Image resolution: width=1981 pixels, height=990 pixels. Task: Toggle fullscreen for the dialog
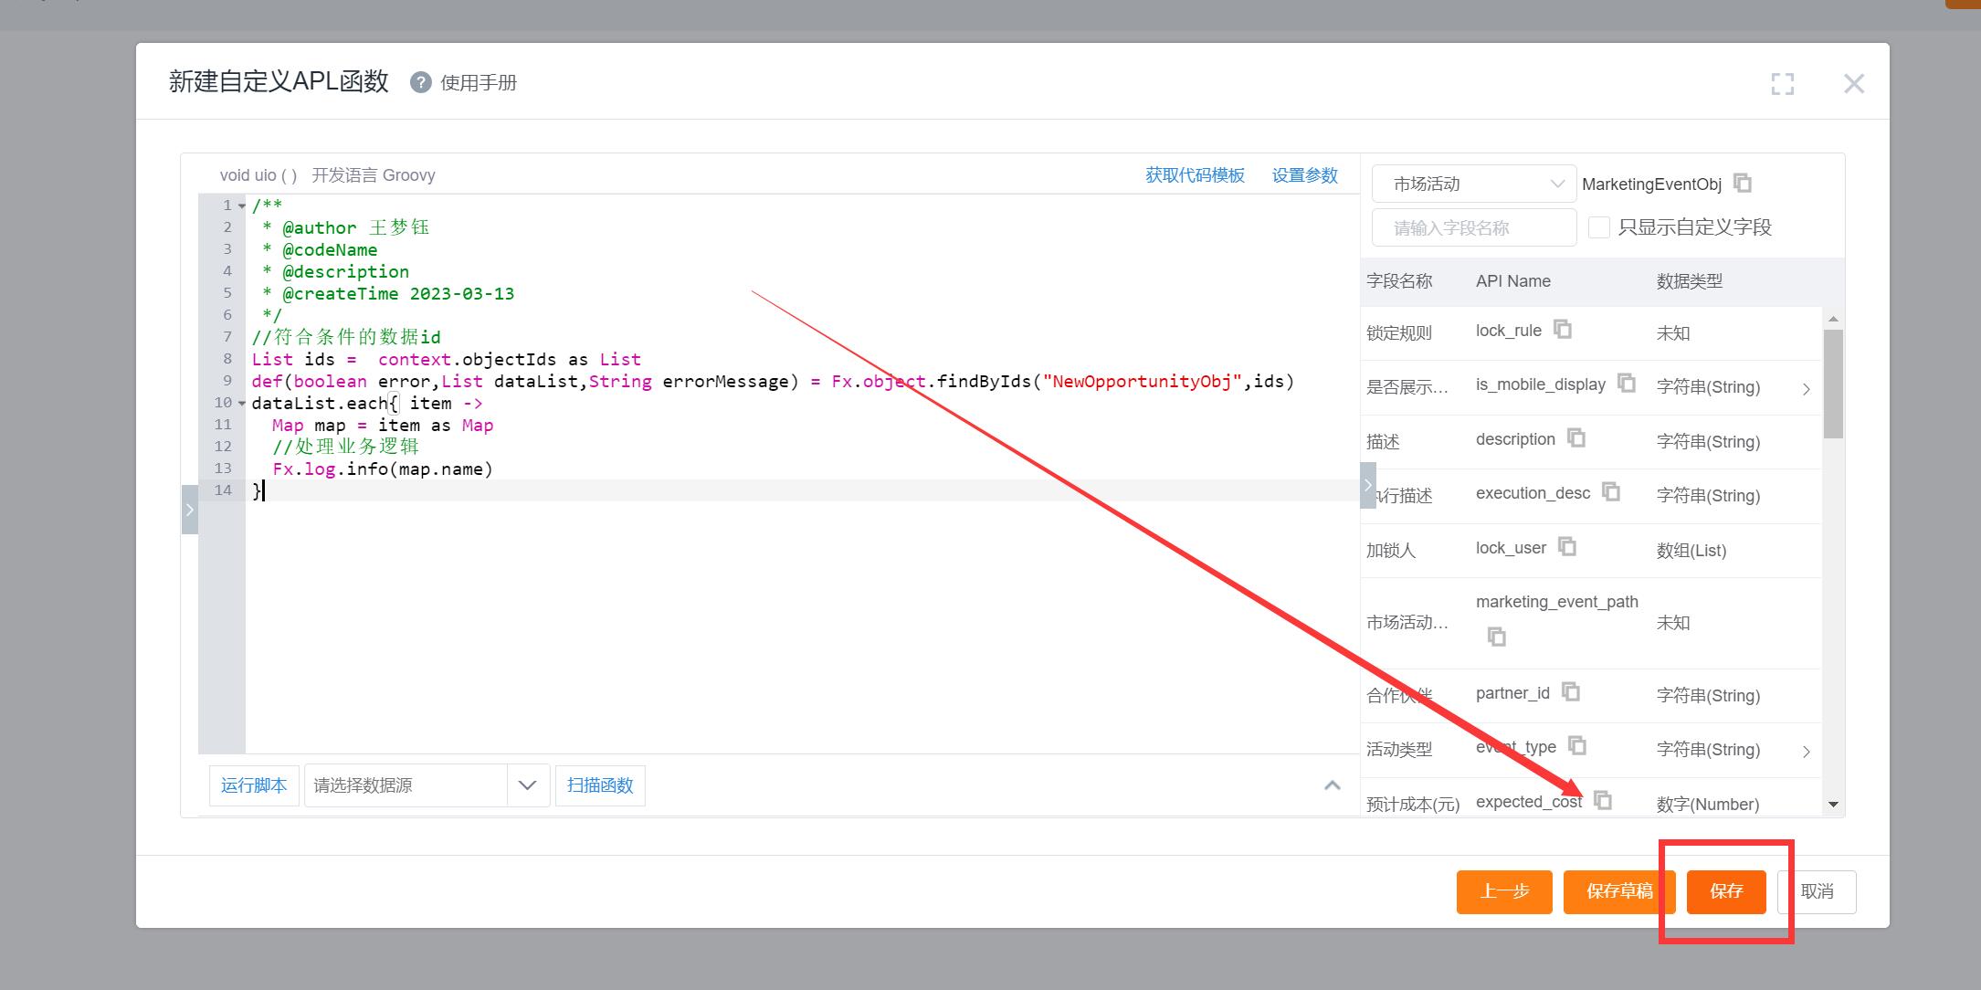pos(1782,84)
